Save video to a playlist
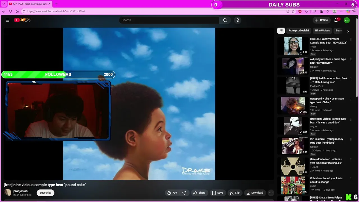This screenshot has height=202, width=359. [x=217, y=193]
